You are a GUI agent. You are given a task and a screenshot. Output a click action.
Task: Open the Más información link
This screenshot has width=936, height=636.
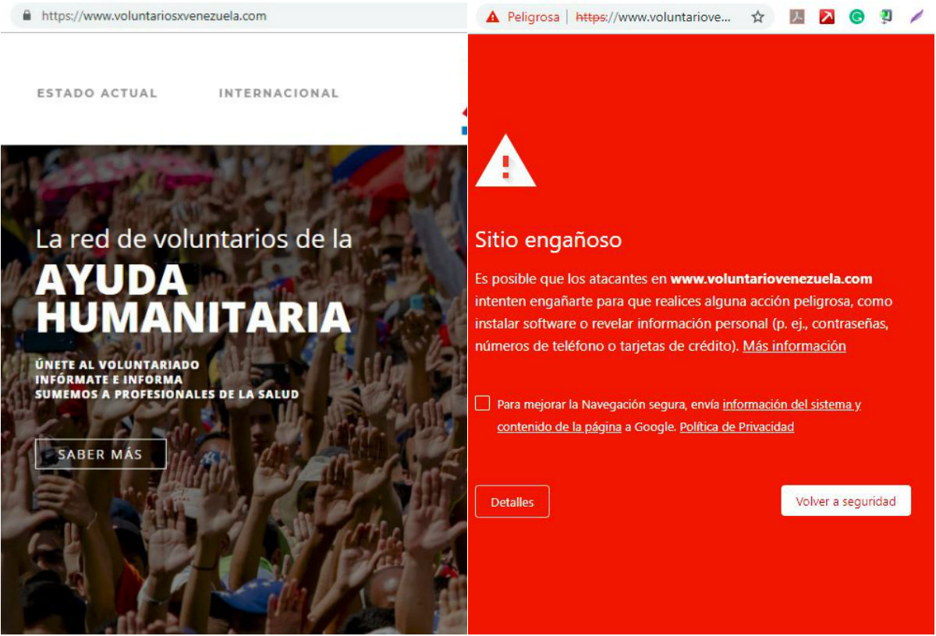pyautogui.click(x=794, y=346)
